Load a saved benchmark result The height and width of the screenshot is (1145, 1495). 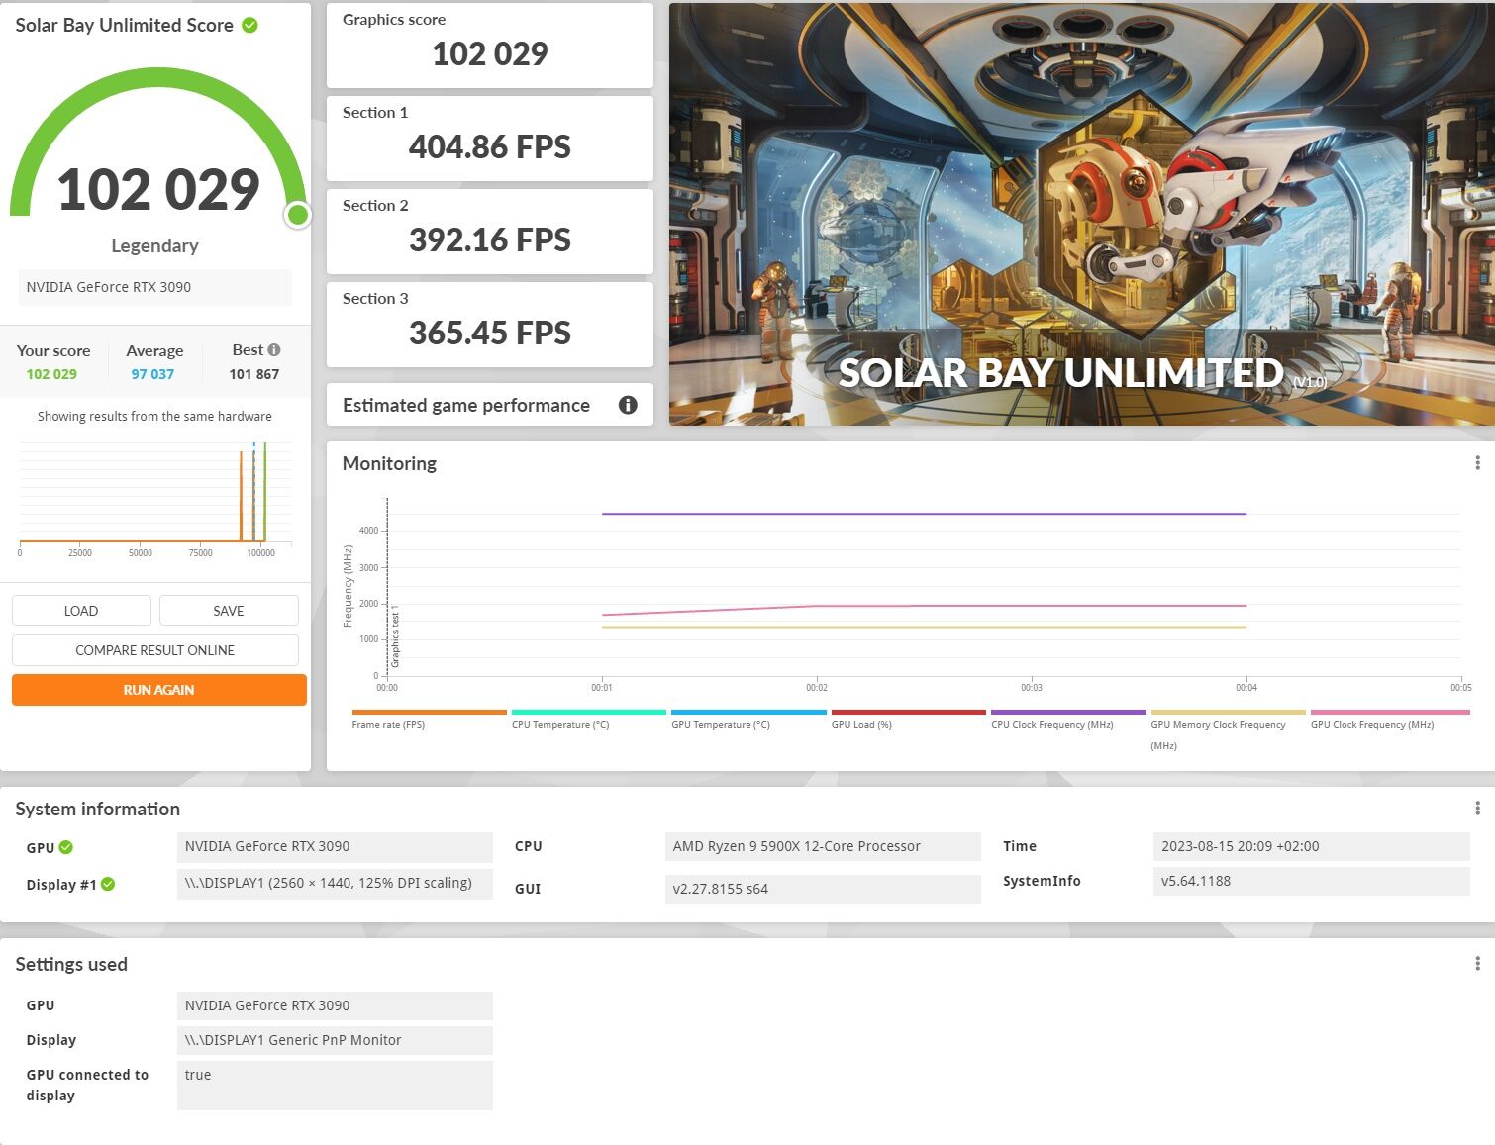81,611
